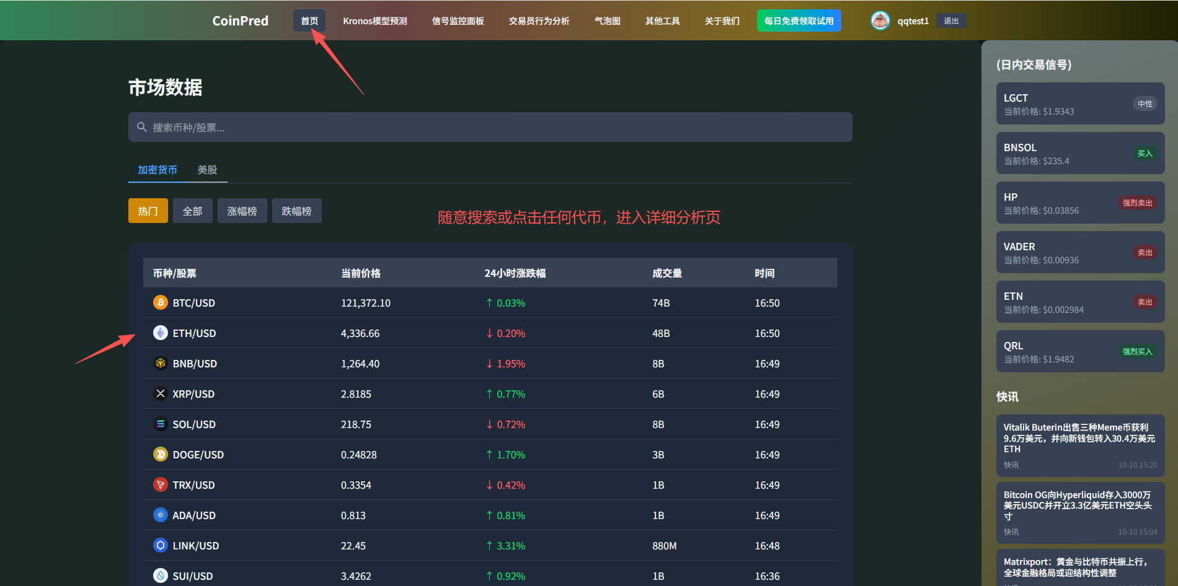Click the 退出 logout button
This screenshot has width=1178, height=586.
(951, 20)
